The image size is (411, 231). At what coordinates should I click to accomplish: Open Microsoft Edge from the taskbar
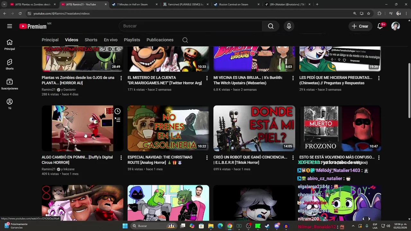[220, 226]
